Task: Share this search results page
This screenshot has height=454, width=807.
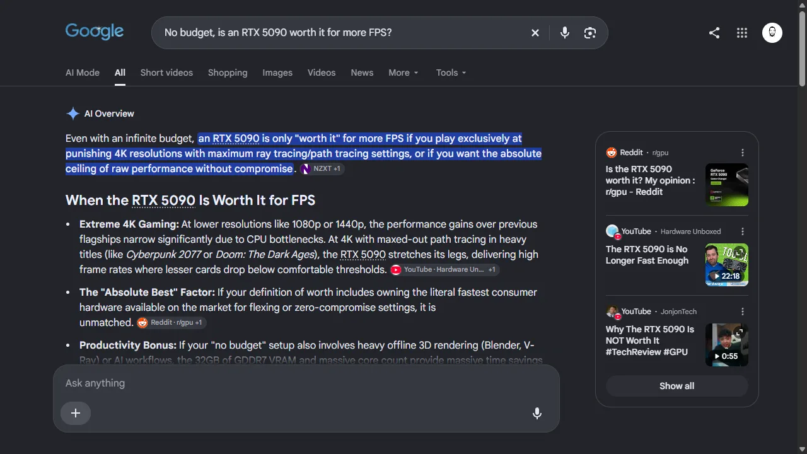Action: 714,33
